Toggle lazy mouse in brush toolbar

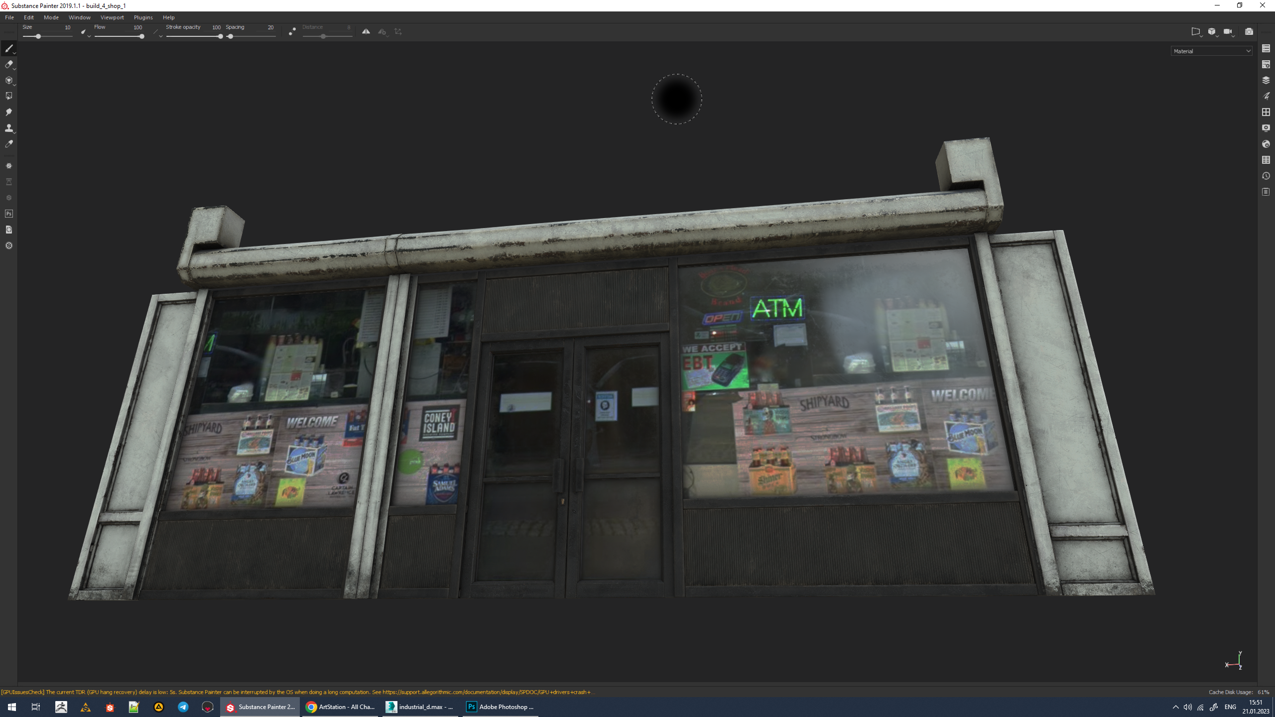292,31
